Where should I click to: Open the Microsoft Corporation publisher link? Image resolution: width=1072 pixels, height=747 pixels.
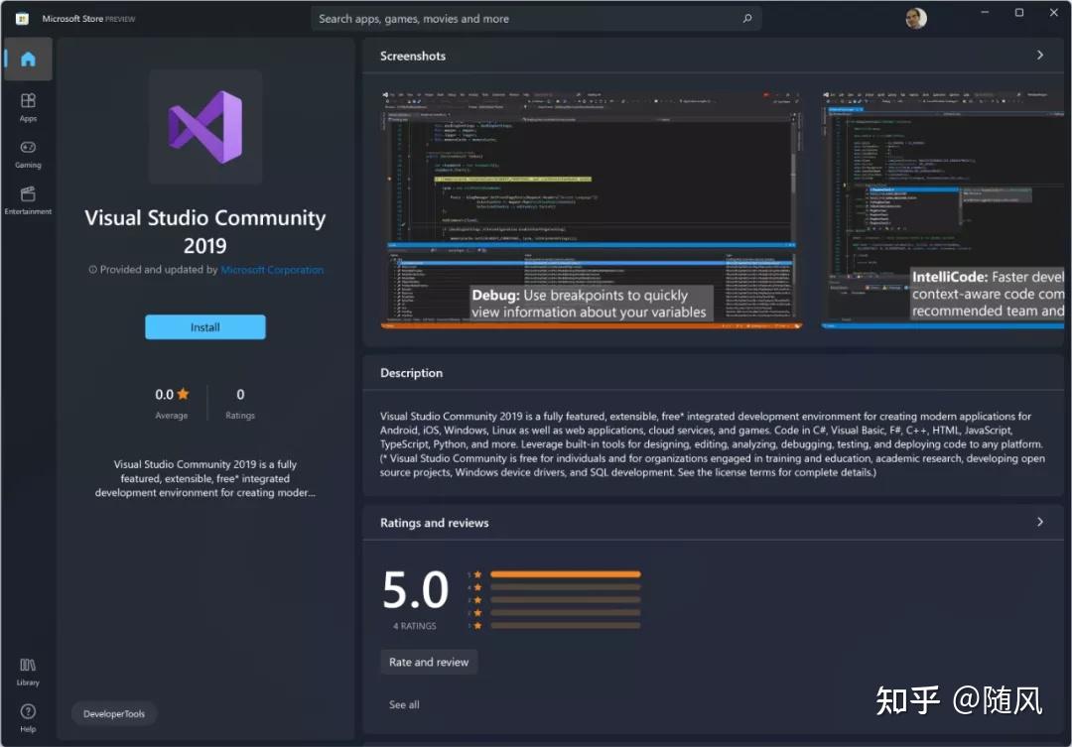[x=272, y=270]
